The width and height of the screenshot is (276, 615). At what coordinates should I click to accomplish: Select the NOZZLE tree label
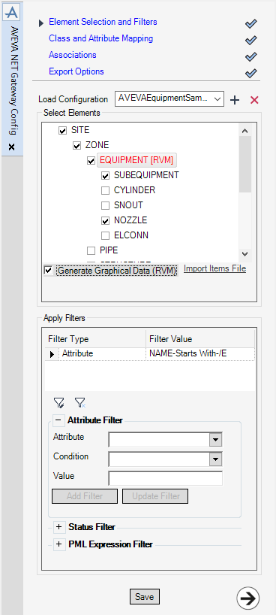pyautogui.click(x=130, y=220)
